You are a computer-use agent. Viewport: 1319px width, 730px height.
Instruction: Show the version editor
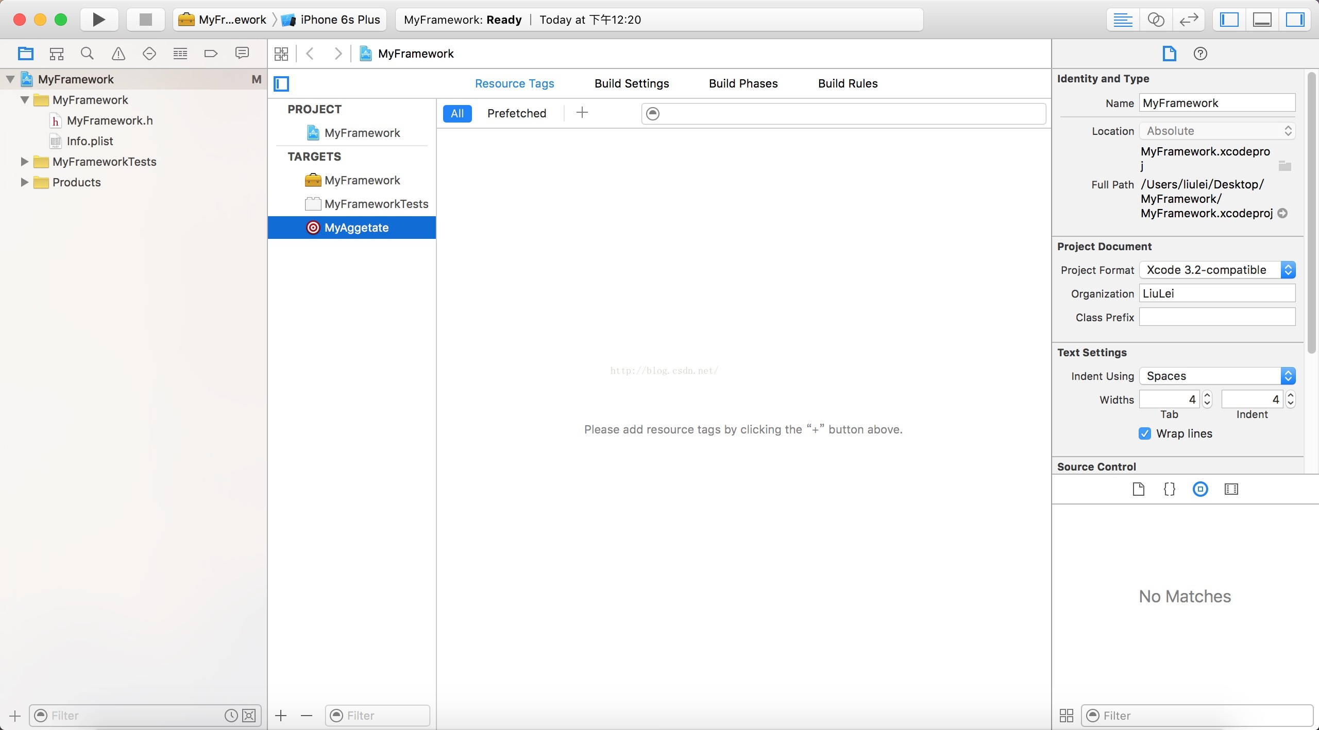point(1189,20)
